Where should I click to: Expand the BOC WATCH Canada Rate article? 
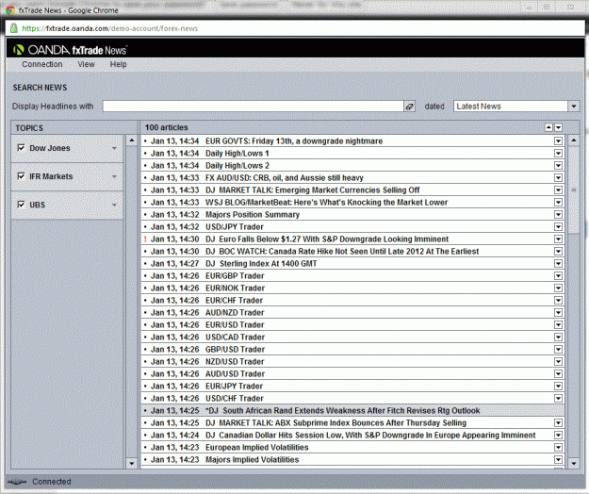(x=558, y=252)
